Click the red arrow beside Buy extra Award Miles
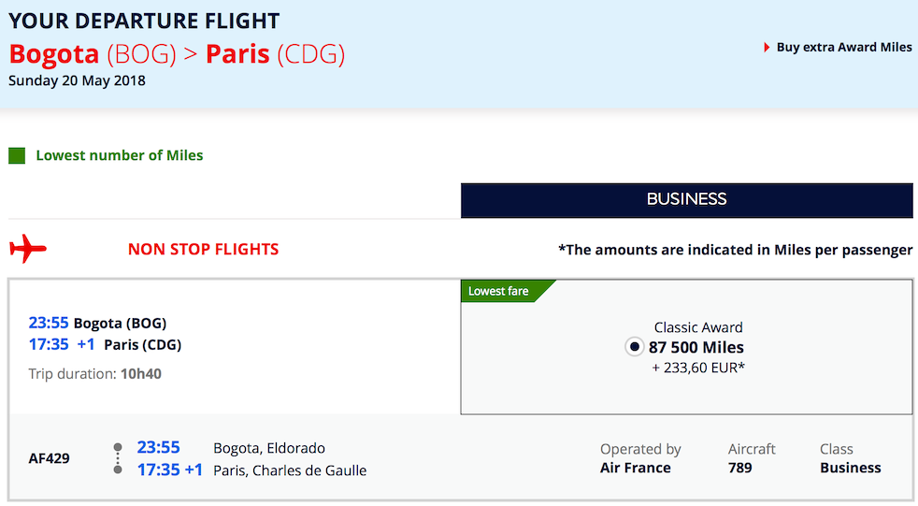Screen dimensions: 918x506 point(767,48)
